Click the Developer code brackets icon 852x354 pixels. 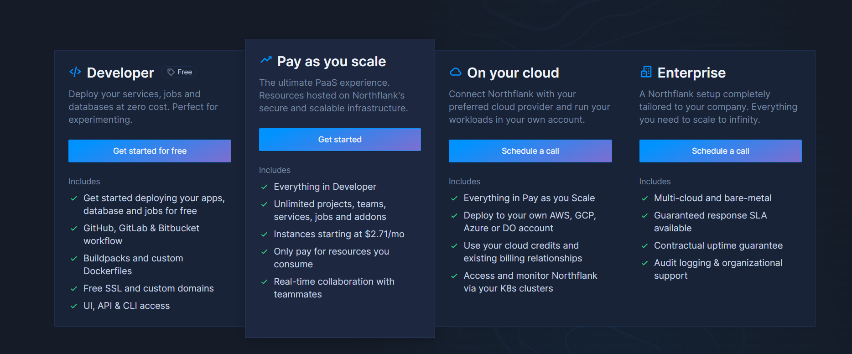click(x=75, y=72)
